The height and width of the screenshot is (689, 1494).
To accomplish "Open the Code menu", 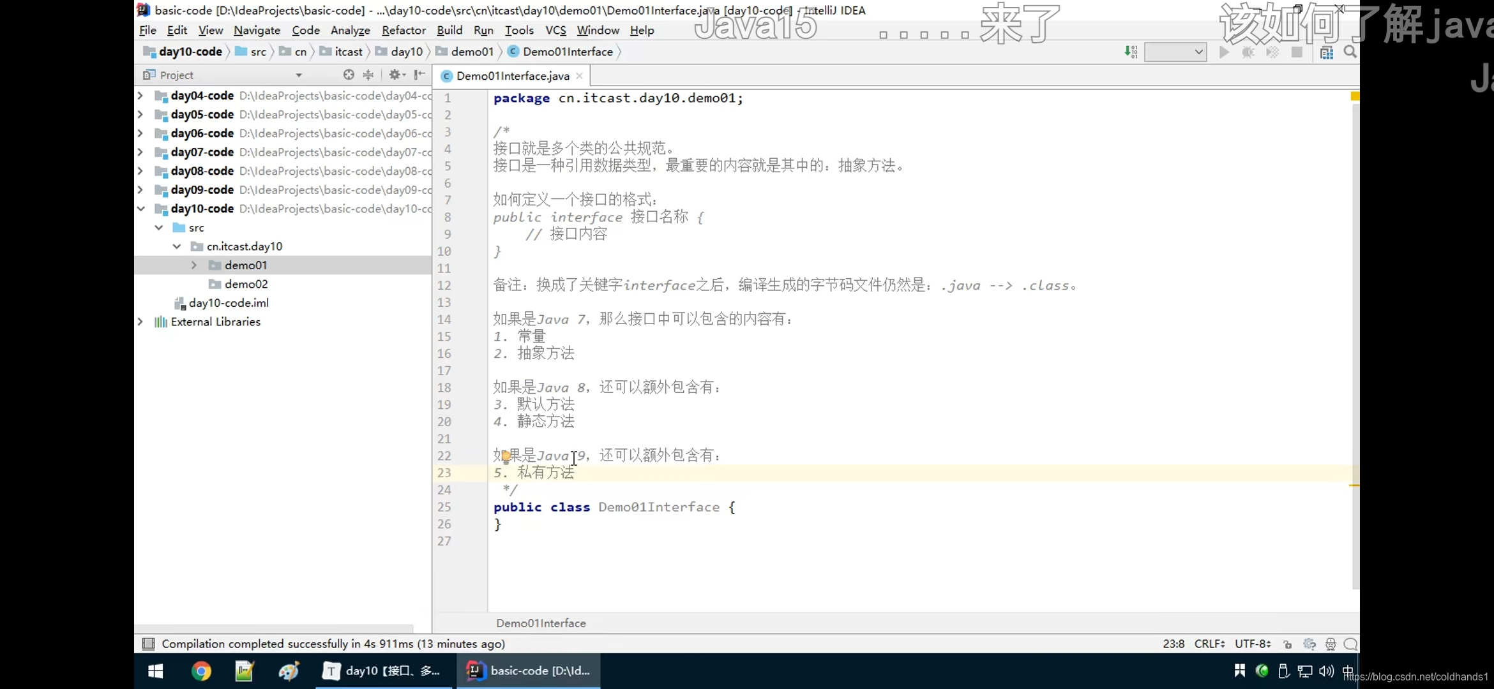I will pos(306,30).
